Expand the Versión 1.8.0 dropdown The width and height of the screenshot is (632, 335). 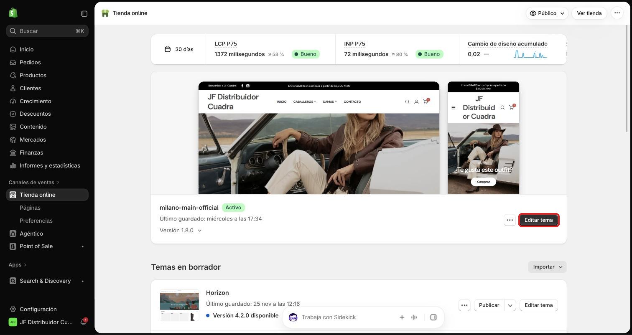pyautogui.click(x=181, y=231)
